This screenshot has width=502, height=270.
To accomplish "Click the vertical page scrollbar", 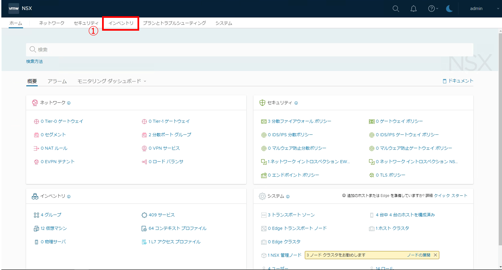I will coord(500,139).
